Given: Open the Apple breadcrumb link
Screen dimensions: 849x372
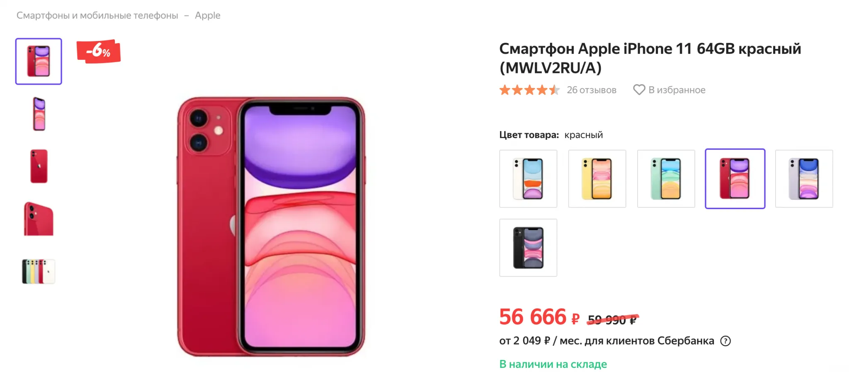Looking at the screenshot, I should 208,15.
